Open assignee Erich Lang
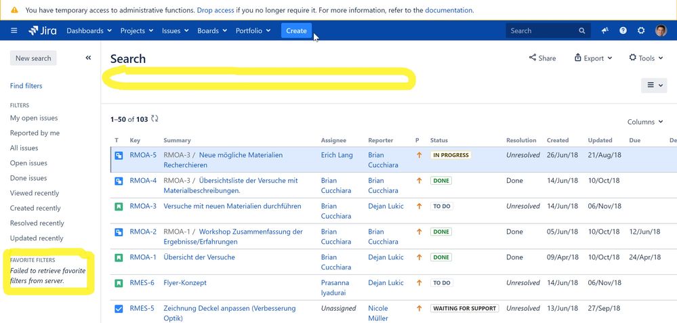 337,155
